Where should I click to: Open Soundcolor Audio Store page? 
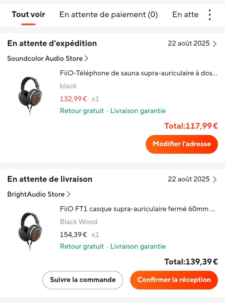click(x=48, y=59)
